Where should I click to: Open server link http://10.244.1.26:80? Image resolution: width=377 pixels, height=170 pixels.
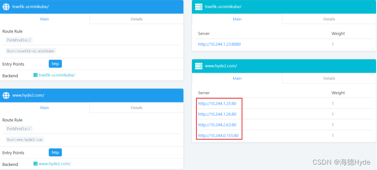217,114
